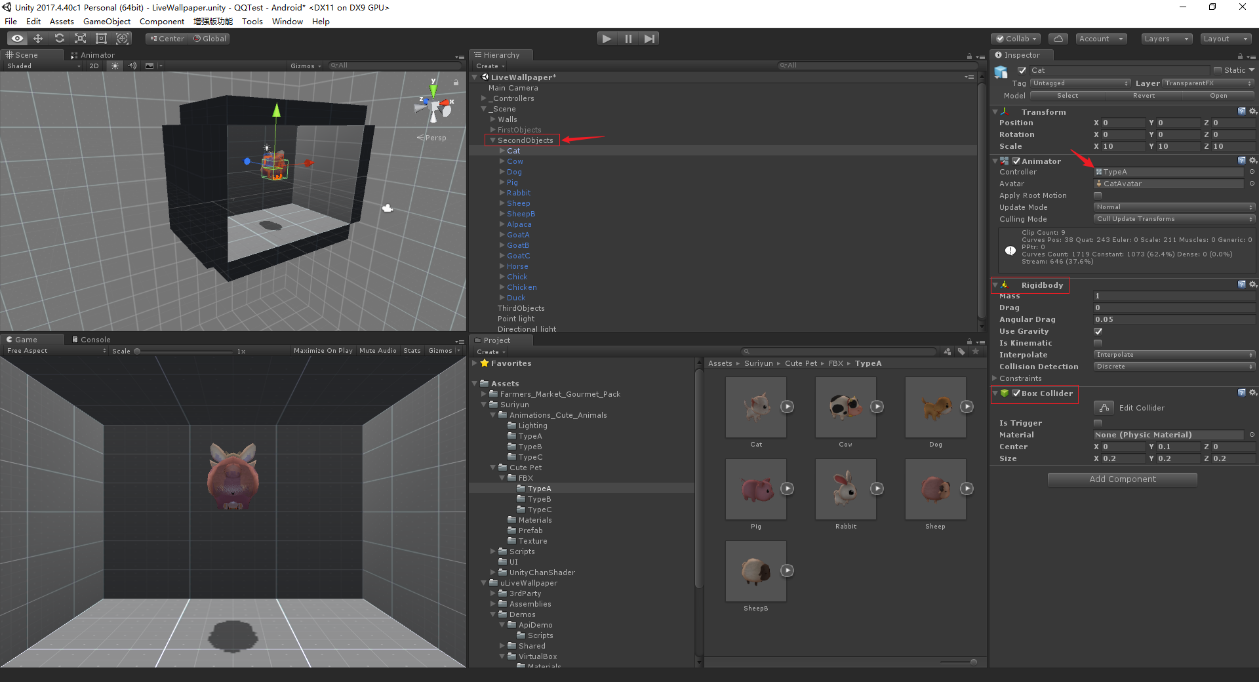Toggle Cat object active checkbox
Image resolution: width=1259 pixels, height=682 pixels.
tap(1022, 70)
